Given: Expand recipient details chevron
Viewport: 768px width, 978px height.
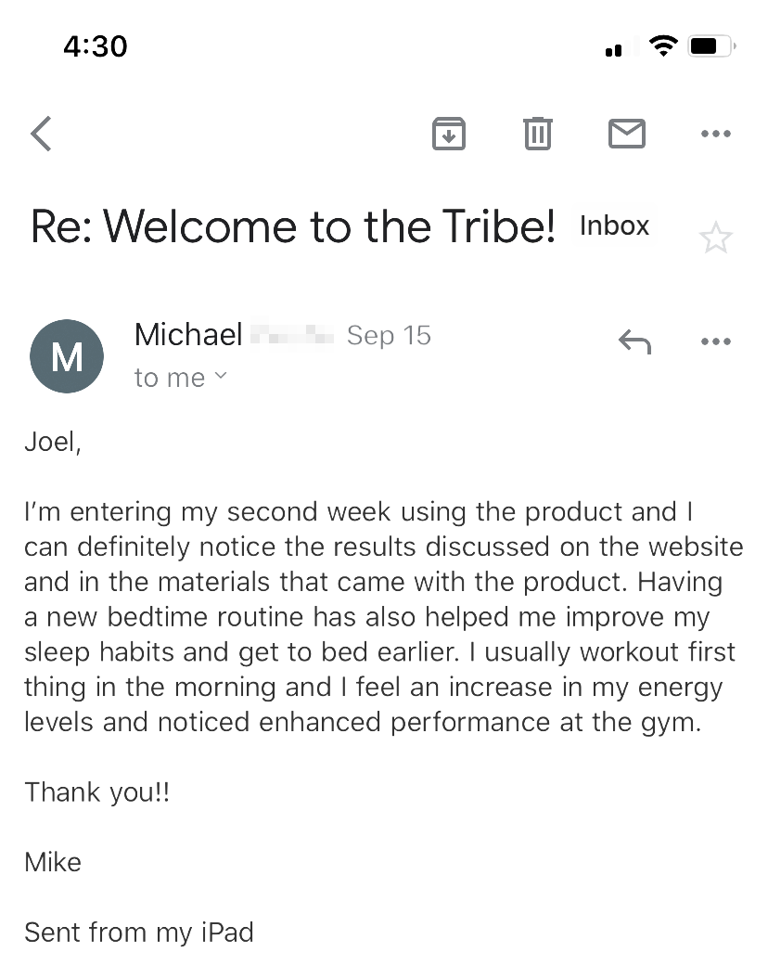Looking at the screenshot, I should point(221,376).
